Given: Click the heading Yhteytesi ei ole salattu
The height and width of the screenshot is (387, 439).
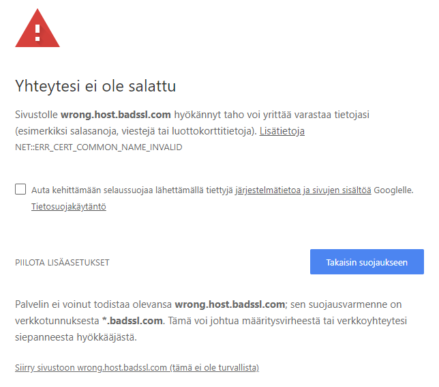Looking at the screenshot, I should [96, 86].
